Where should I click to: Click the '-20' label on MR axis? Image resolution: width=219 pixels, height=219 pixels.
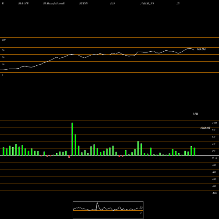pos(214,165)
